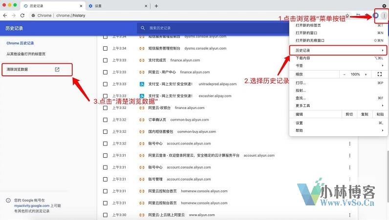Screen dimensions: 389x220
Task: Click the chrome://history address bar
Action: click(71, 15)
